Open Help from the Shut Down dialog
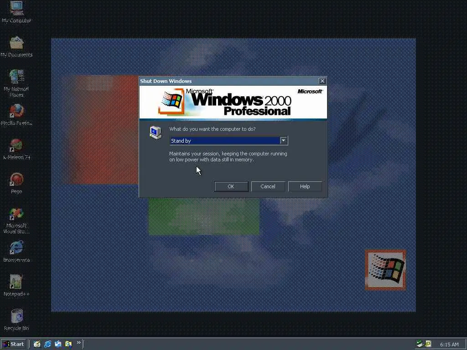Viewport: 467px width, 350px height. tap(305, 186)
